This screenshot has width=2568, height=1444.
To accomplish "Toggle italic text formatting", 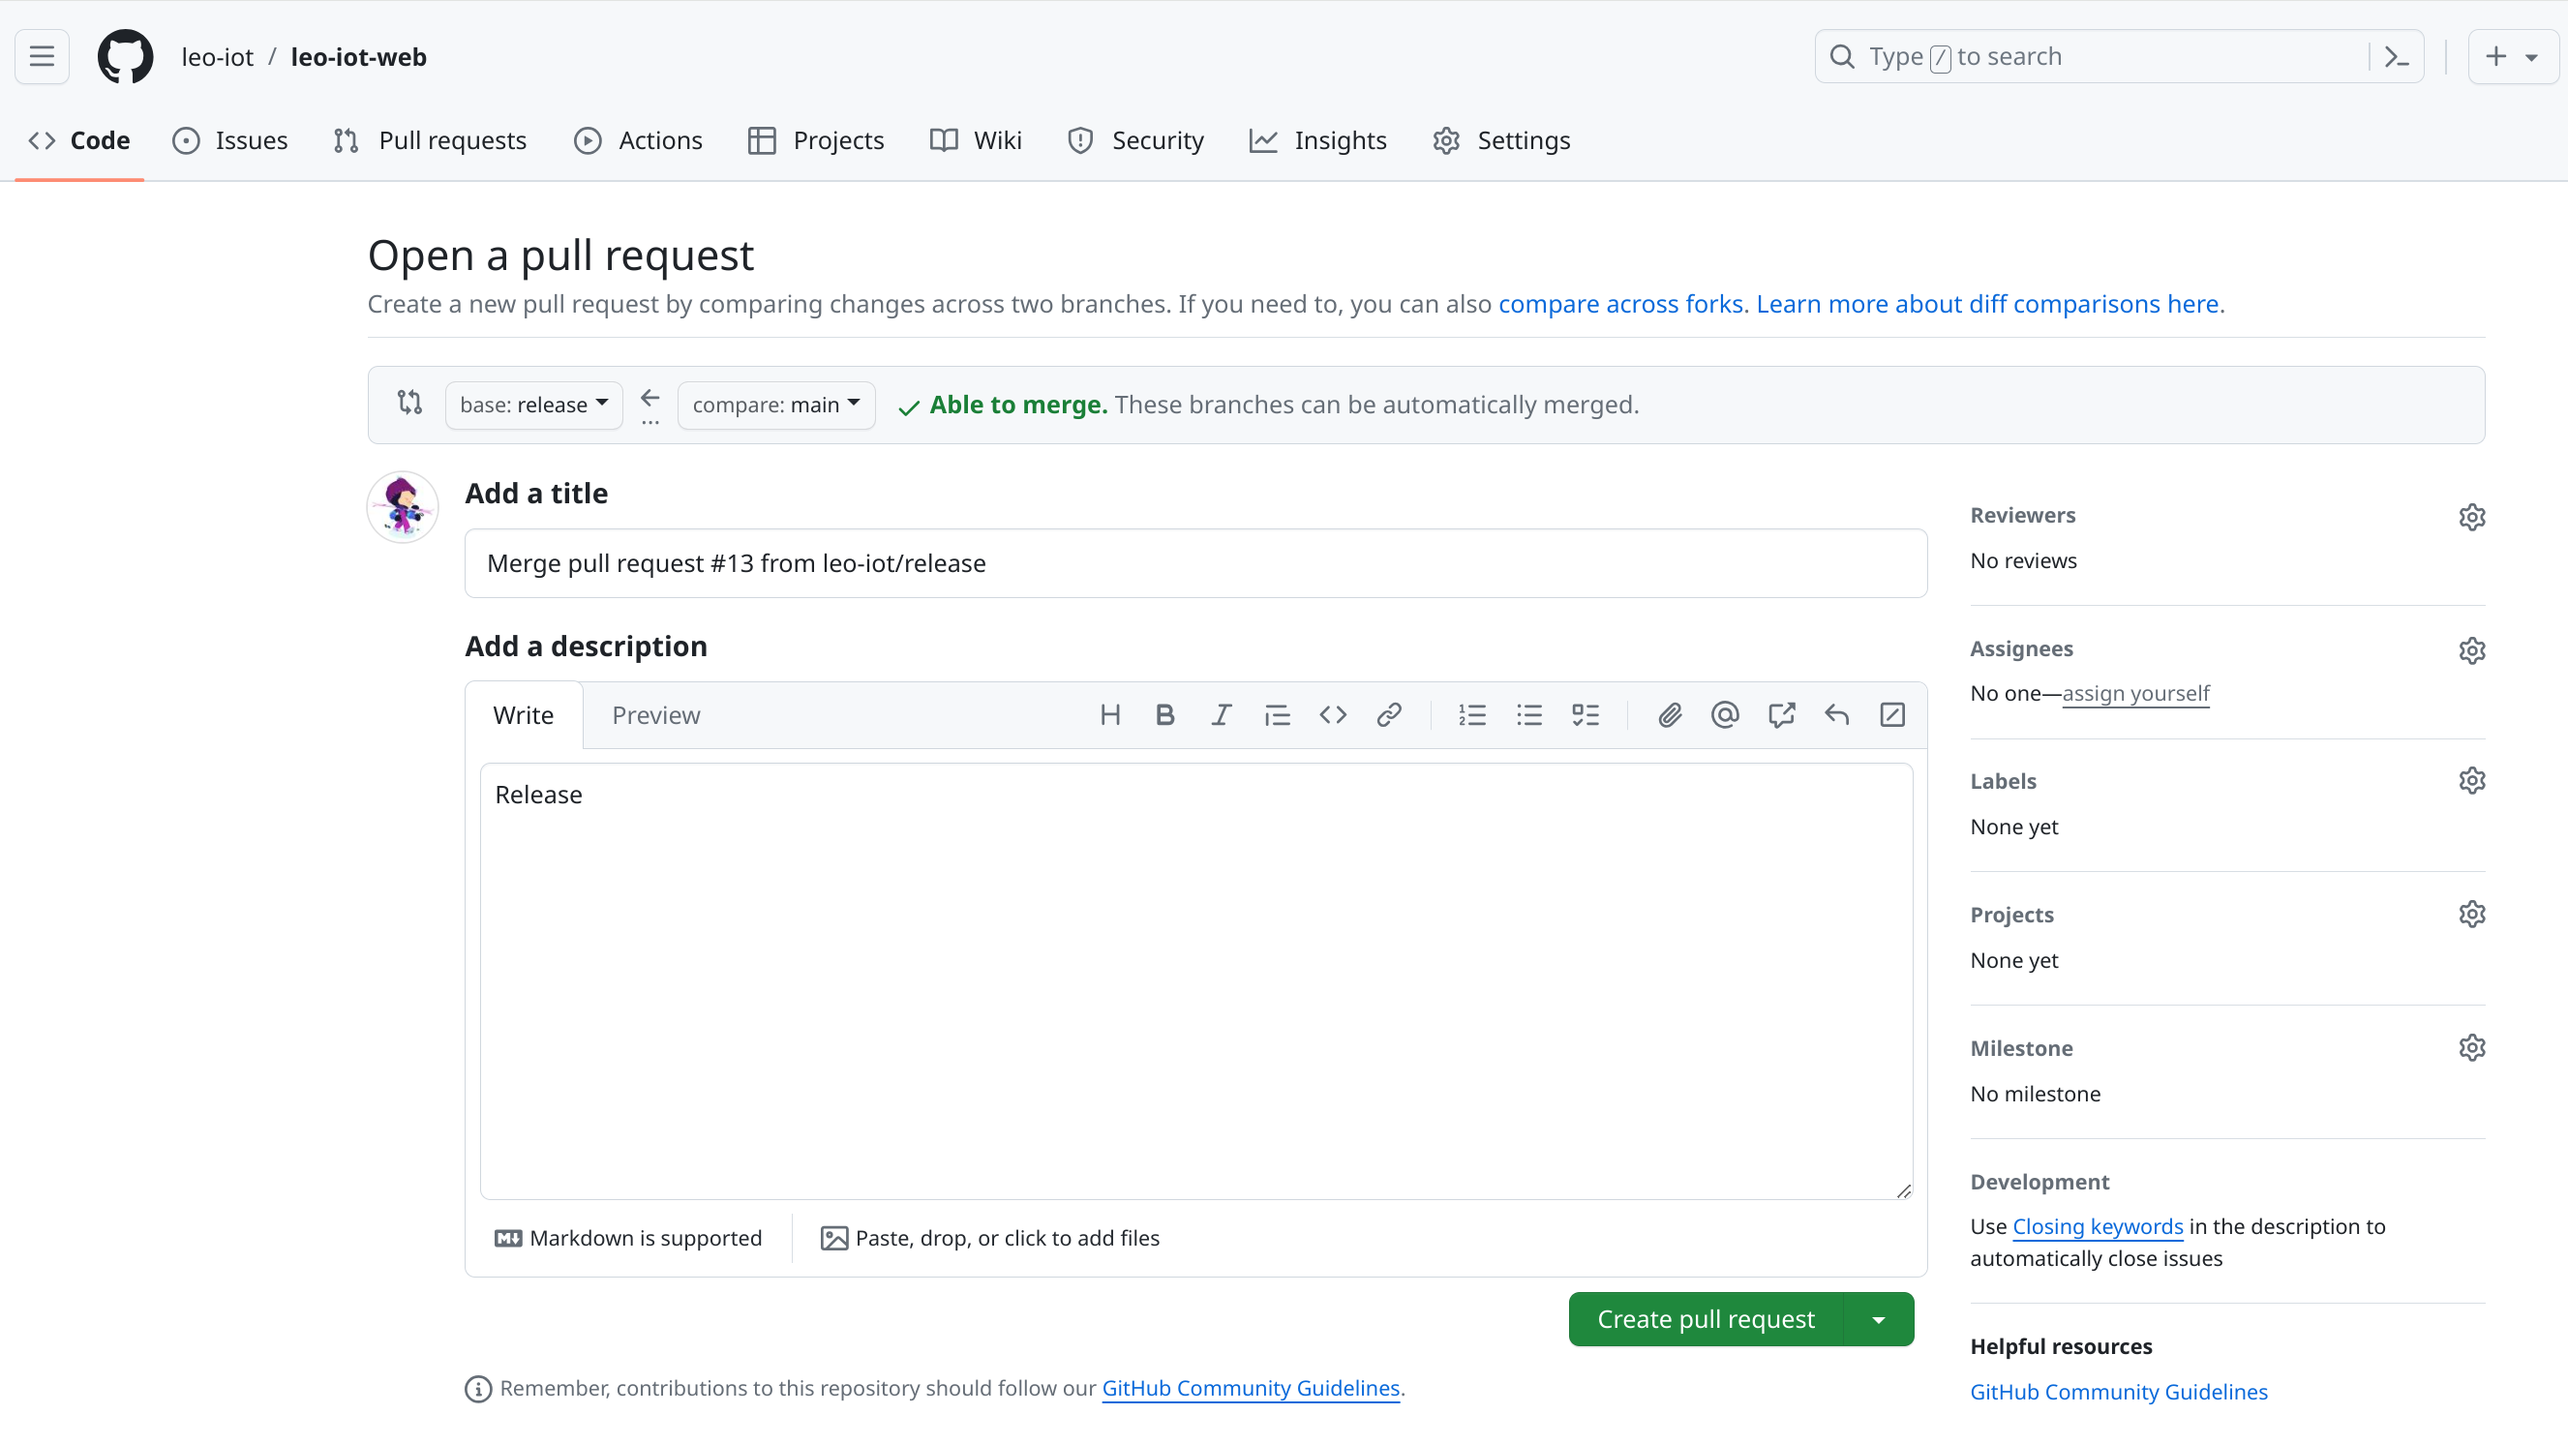I will (x=1221, y=714).
